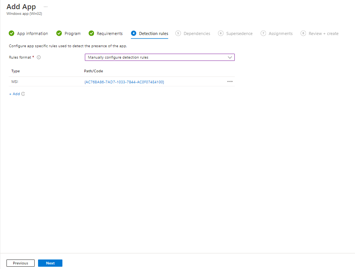Show info tooltip for Rules format
This screenshot has width=355, height=269.
point(39,57)
